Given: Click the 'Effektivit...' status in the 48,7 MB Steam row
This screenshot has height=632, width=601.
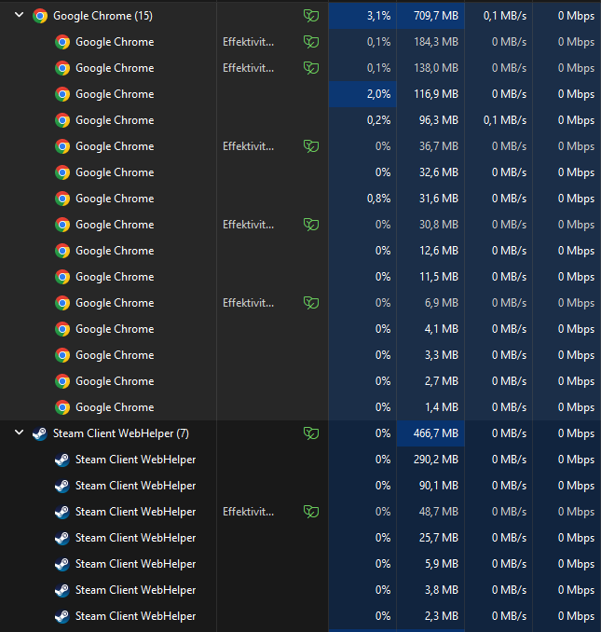Looking at the screenshot, I should [x=248, y=512].
